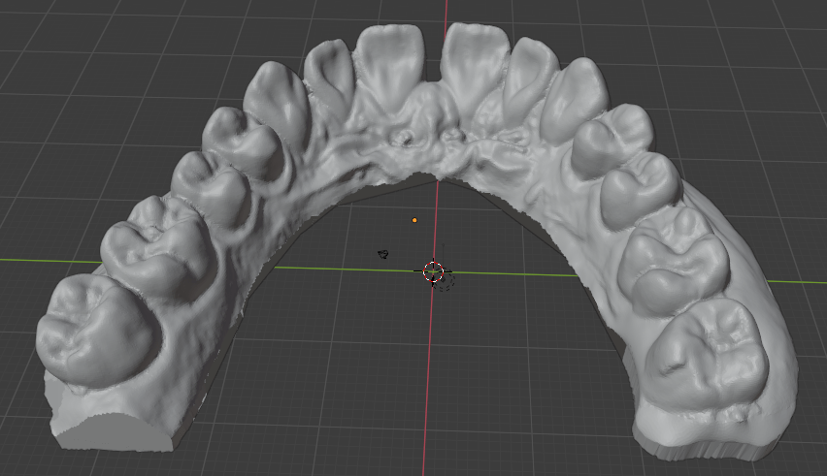827x476 pixels.
Task: Click the left lateral incisor tooth
Action: pyautogui.click(x=330, y=78)
